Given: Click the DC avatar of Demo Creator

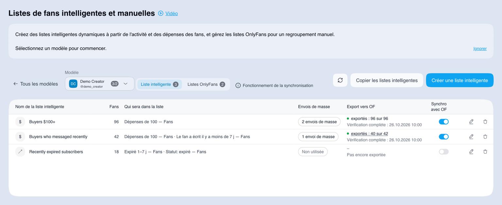Looking at the screenshot, I should [x=73, y=84].
